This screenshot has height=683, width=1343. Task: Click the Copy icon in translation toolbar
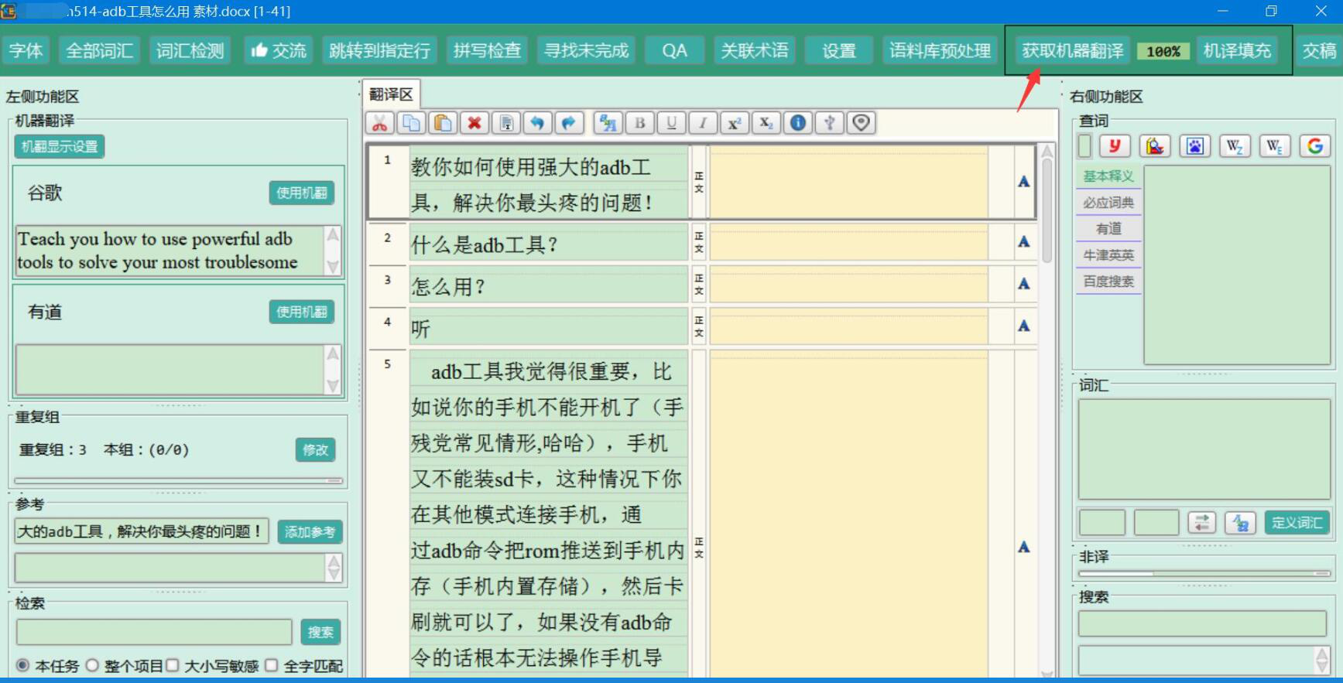tap(411, 123)
